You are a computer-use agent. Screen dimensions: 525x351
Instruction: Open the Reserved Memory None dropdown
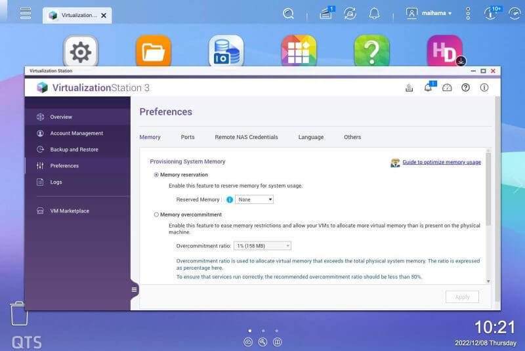click(x=254, y=199)
